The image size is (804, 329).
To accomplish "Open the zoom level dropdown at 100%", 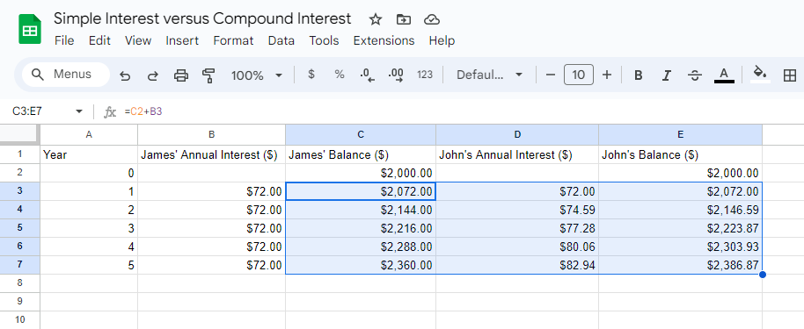I will tap(256, 75).
